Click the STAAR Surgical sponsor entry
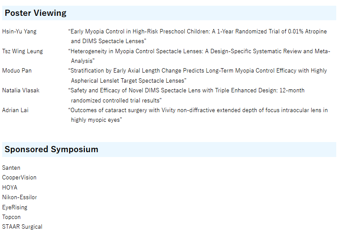 (22, 227)
